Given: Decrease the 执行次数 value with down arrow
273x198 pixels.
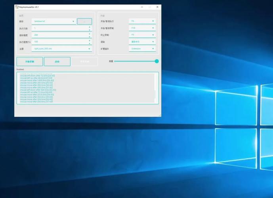Looking at the screenshot, I should point(90,30).
